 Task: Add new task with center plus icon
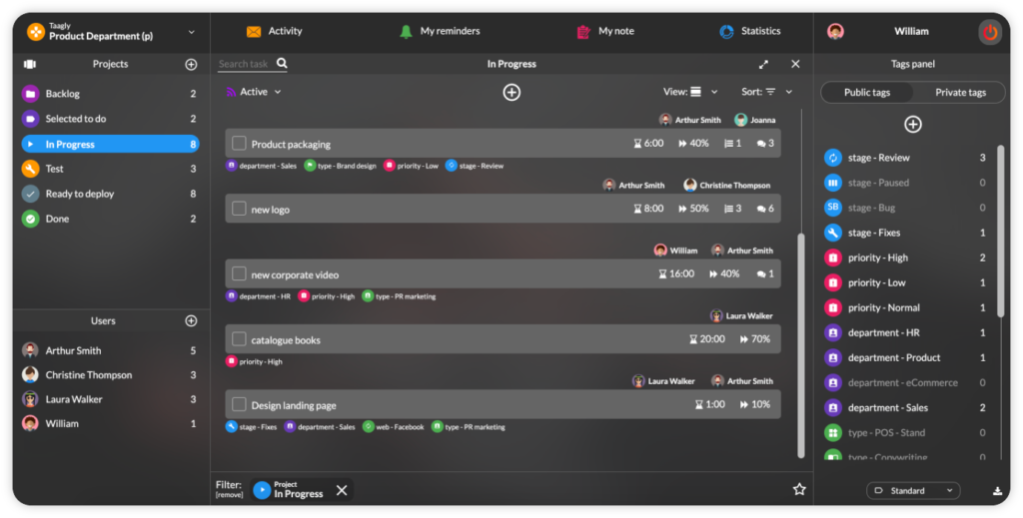[511, 92]
